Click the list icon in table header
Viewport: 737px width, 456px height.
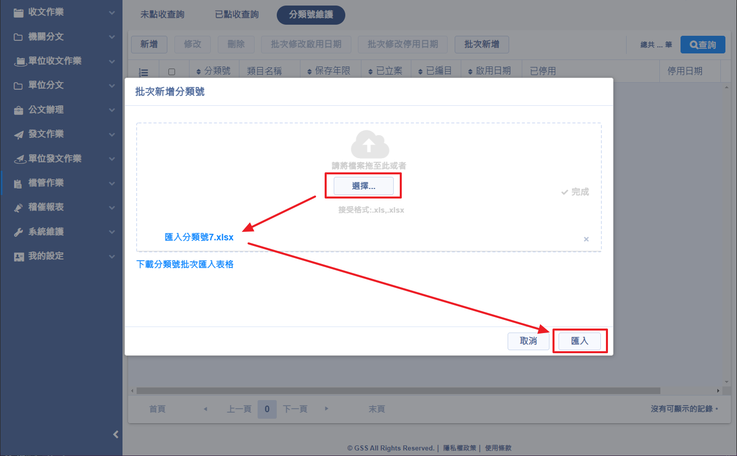[x=144, y=72]
